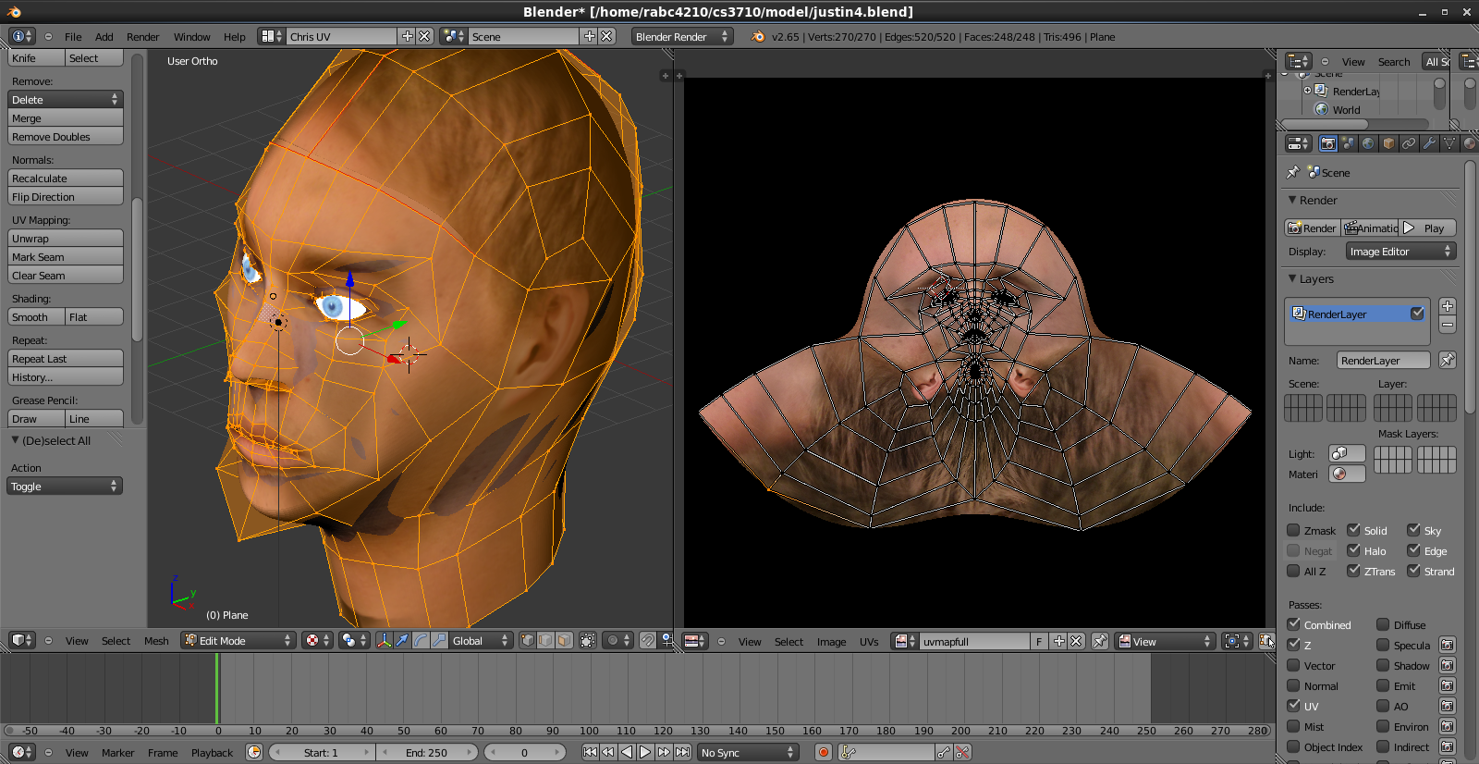1479x764 pixels.
Task: Select edge select mode in 3D view header
Action: 545,640
